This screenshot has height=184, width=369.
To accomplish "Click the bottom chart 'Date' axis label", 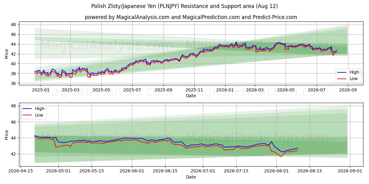I will [191, 177].
